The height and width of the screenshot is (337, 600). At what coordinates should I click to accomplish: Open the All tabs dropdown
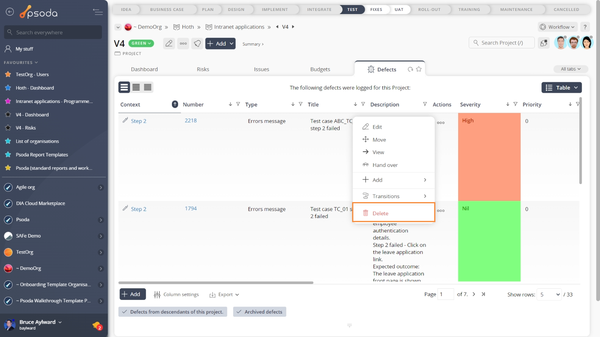571,69
